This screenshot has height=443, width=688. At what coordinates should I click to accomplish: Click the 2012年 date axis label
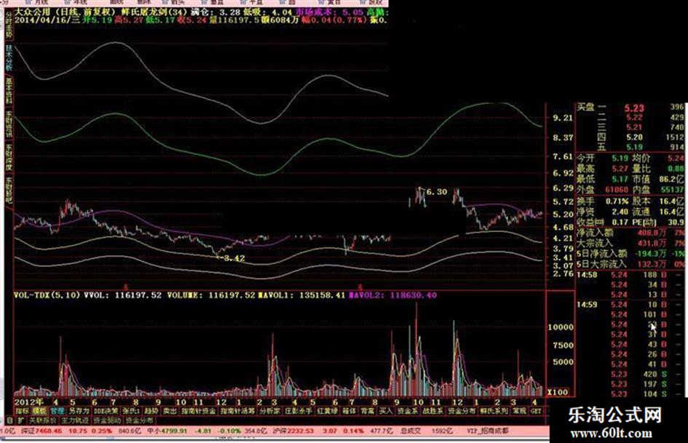29,402
